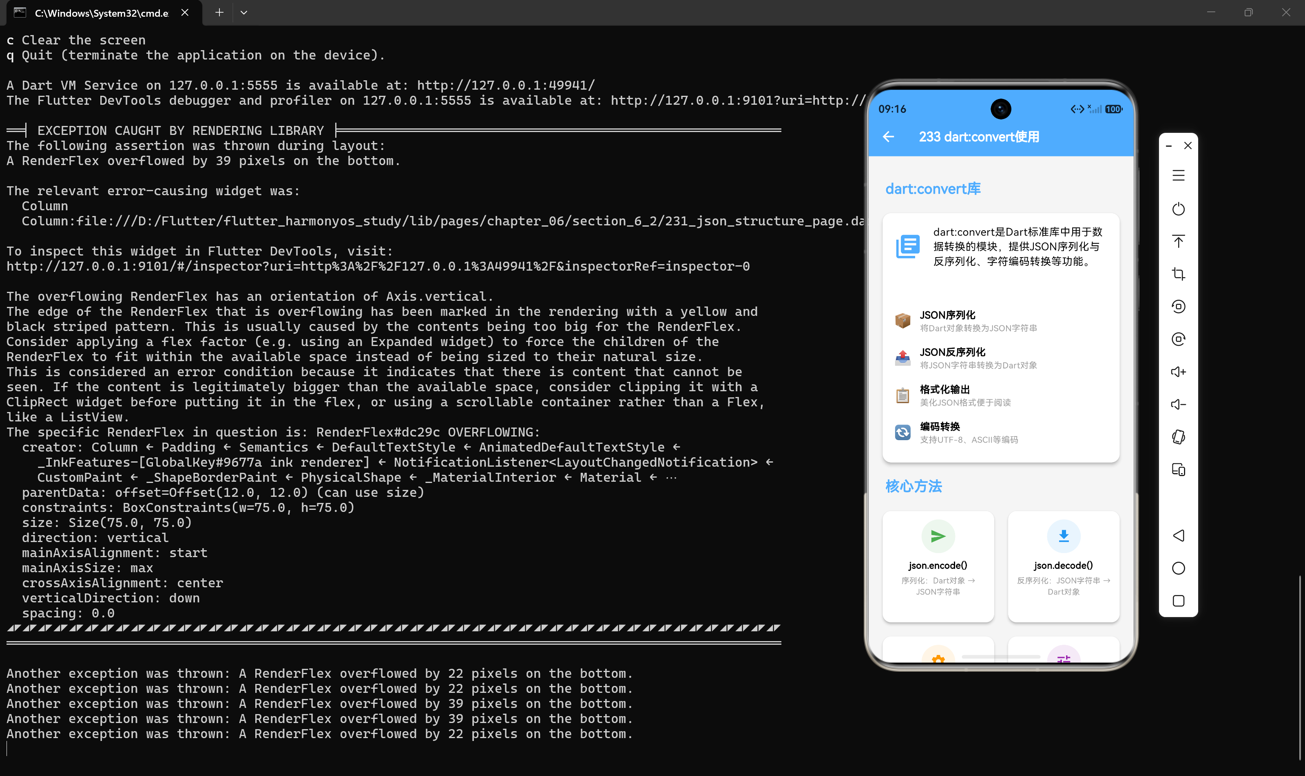Click the signal bars in phone status bar
This screenshot has height=776, width=1305.
pos(1095,109)
